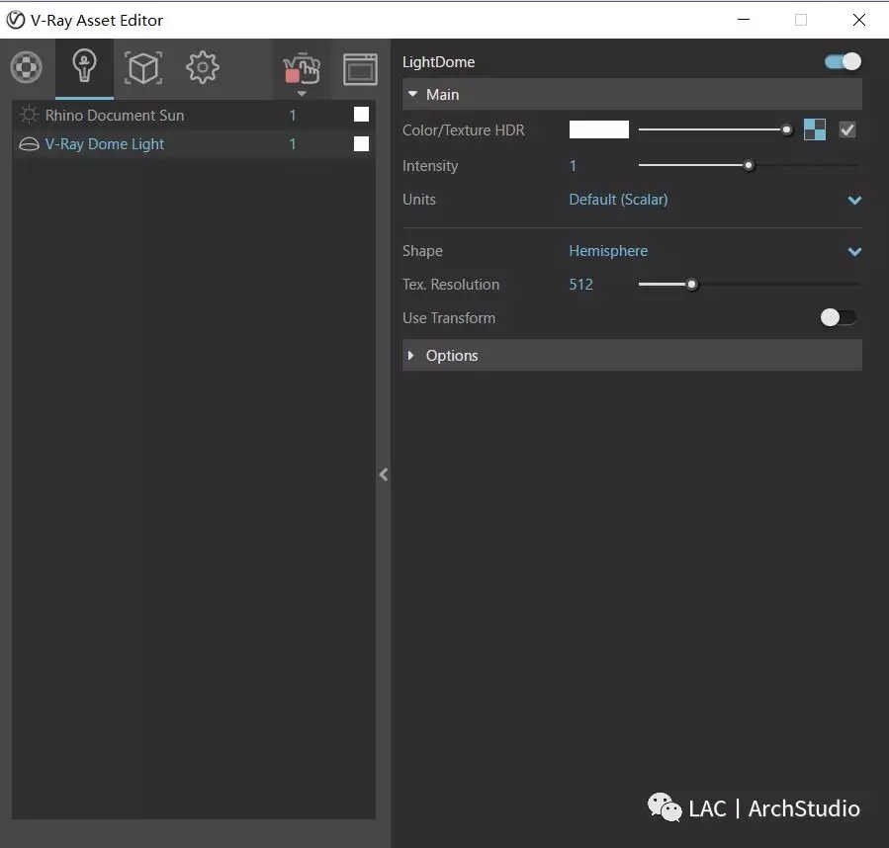The width and height of the screenshot is (889, 848).
Task: Open Rhino Document Sun color swatch
Action: pos(361,115)
